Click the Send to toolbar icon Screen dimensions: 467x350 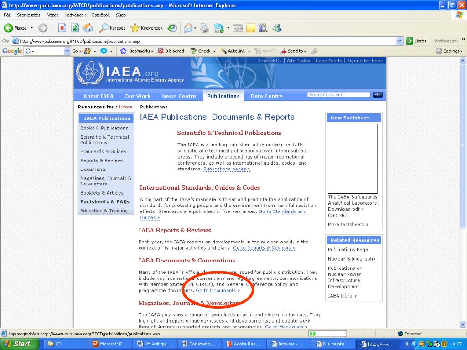point(283,51)
